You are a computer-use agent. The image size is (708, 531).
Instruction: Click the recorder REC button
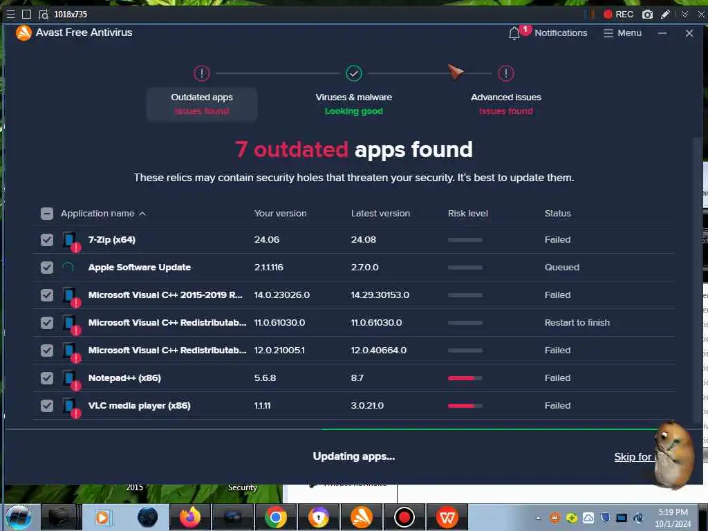point(618,15)
